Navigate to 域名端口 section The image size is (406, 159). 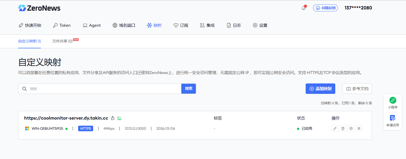124,25
